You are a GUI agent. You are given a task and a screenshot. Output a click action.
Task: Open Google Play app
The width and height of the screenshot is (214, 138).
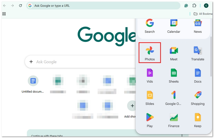pyautogui.click(x=150, y=120)
